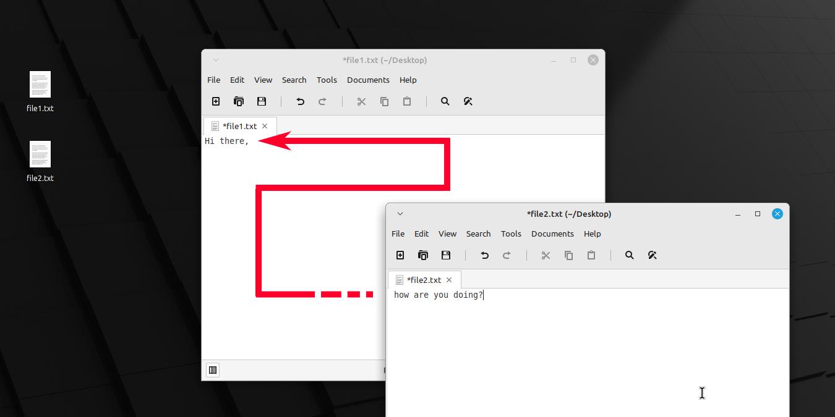Undo the last edit in file1.txt
This screenshot has height=417, width=835.
click(299, 101)
